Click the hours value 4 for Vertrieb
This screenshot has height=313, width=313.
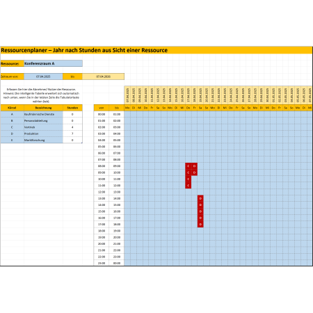[72, 127]
